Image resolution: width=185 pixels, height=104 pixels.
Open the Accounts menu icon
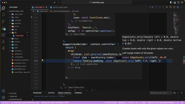[3, 91]
